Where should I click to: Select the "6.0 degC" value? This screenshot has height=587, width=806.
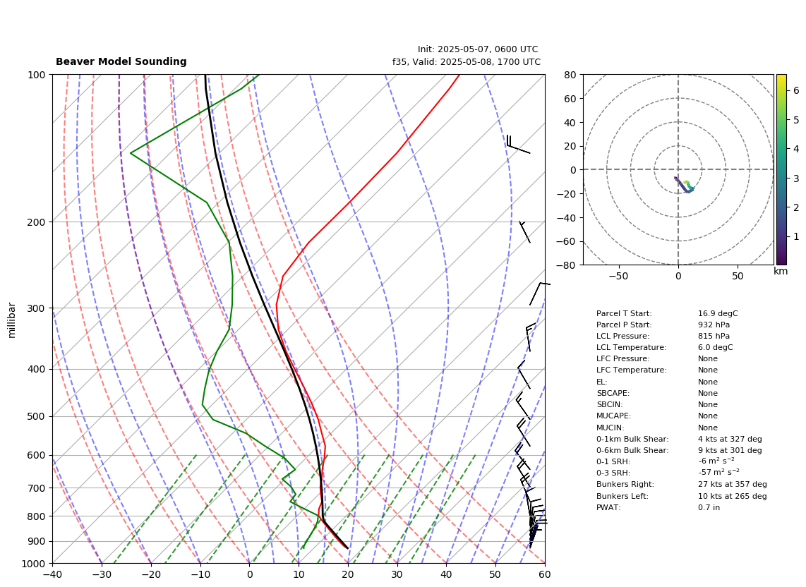[716, 347]
